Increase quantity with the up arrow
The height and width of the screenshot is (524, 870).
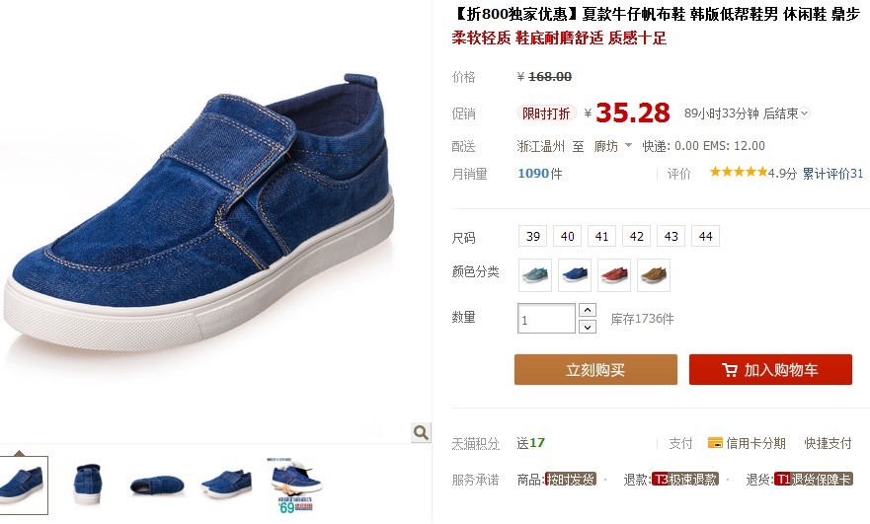[x=587, y=310]
